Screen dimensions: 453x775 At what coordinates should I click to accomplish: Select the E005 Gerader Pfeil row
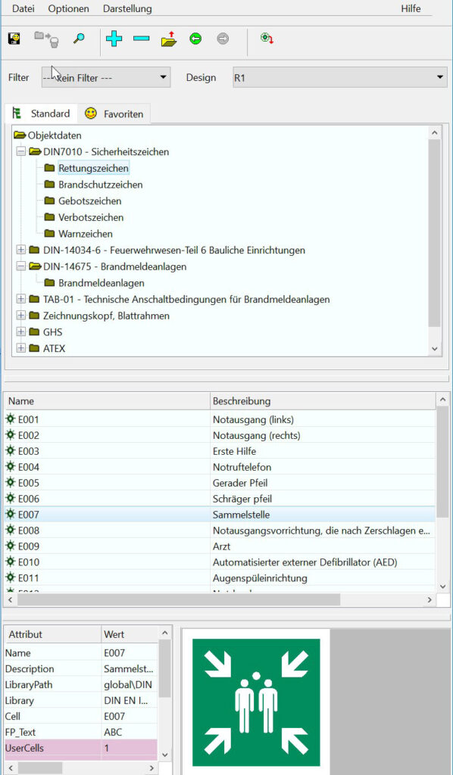coord(220,483)
